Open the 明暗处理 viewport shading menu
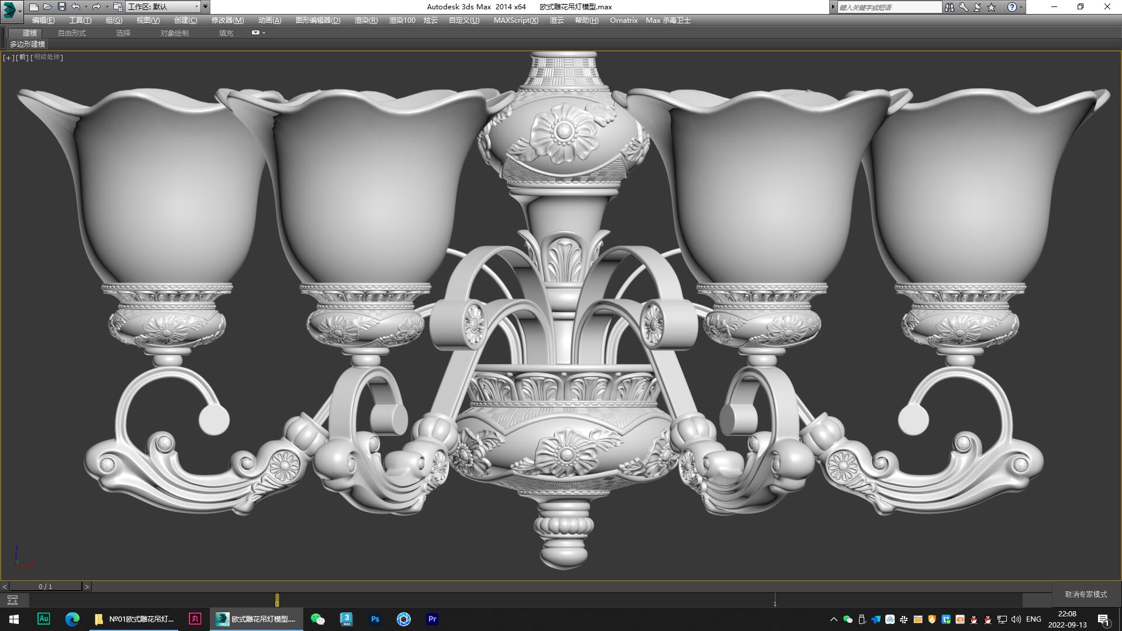1122x631 pixels. (x=46, y=57)
